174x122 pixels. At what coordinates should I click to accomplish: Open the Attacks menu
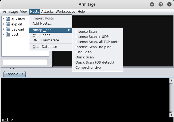click(47, 12)
